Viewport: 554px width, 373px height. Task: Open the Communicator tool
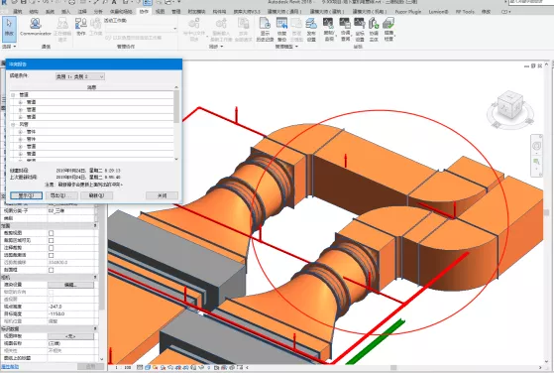(36, 28)
